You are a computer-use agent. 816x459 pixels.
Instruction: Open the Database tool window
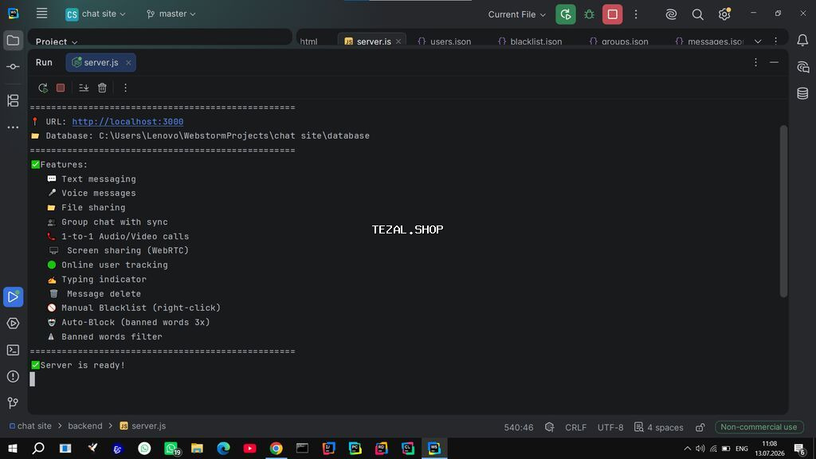802,93
